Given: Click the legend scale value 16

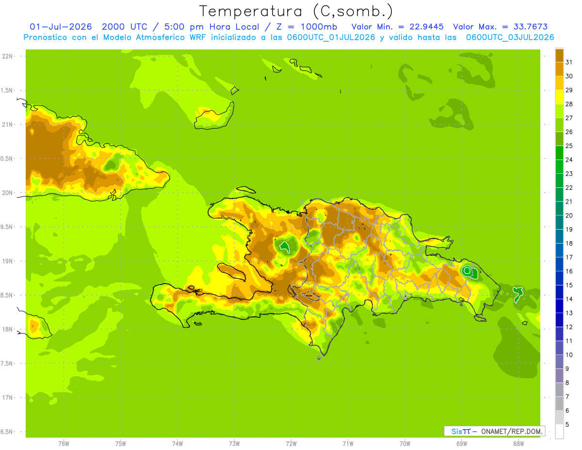Looking at the screenshot, I should click(x=569, y=271).
